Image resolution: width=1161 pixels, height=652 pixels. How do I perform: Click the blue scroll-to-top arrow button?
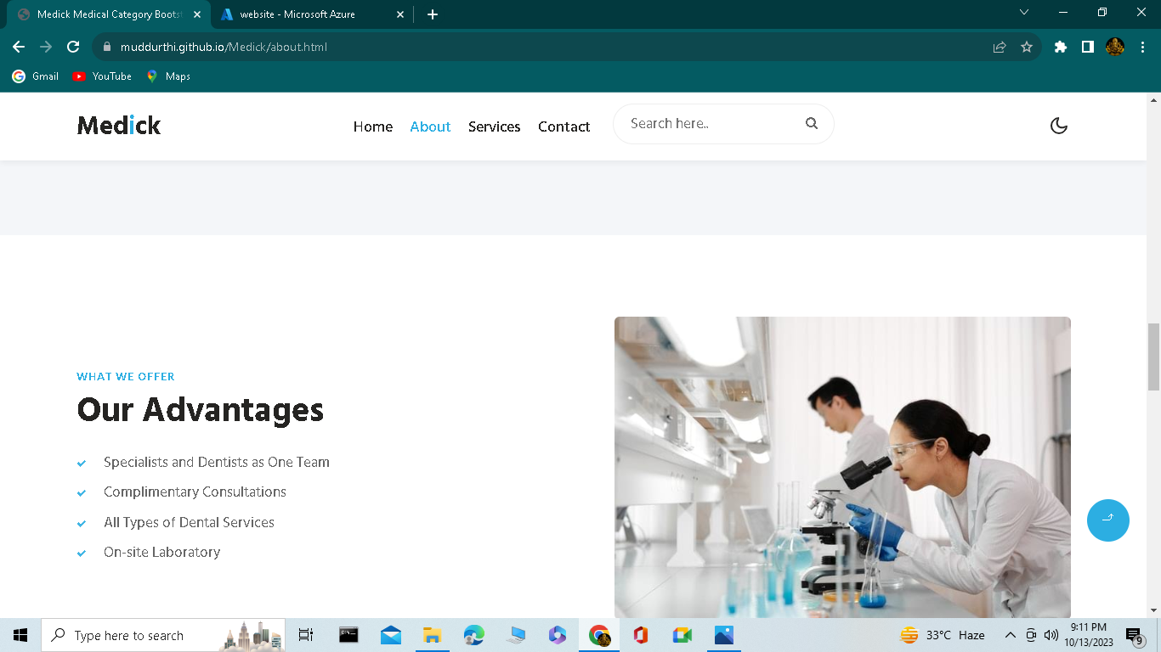pyautogui.click(x=1107, y=520)
